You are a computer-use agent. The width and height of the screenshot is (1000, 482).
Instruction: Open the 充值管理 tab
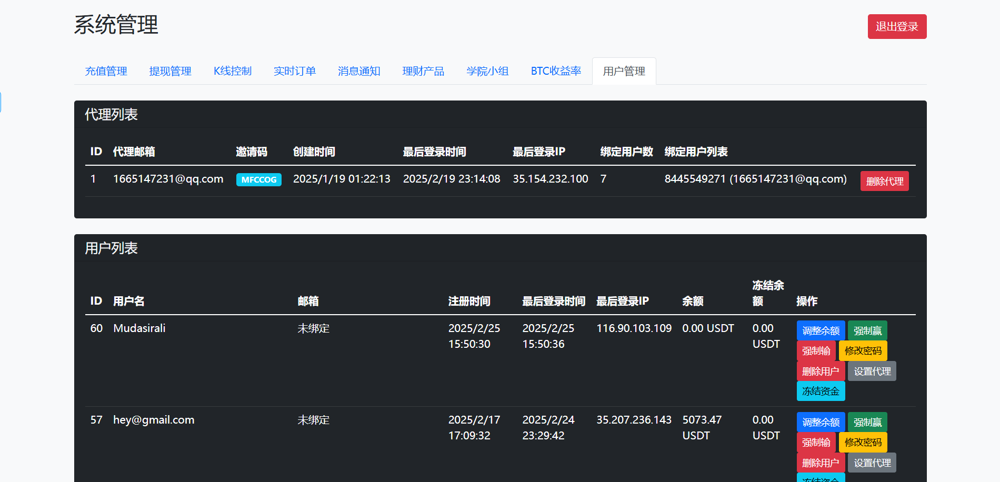coord(106,71)
